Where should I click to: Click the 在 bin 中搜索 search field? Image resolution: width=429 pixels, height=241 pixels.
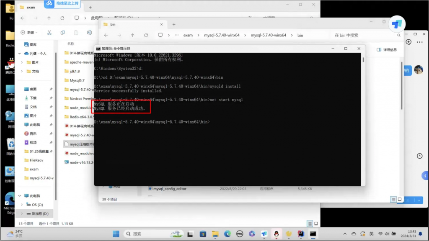tap(360, 35)
